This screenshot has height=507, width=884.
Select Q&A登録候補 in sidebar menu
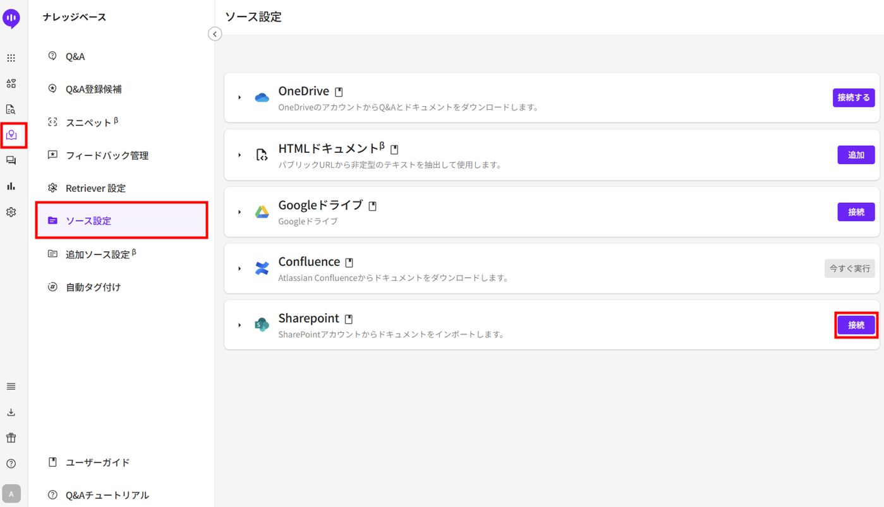coord(94,89)
